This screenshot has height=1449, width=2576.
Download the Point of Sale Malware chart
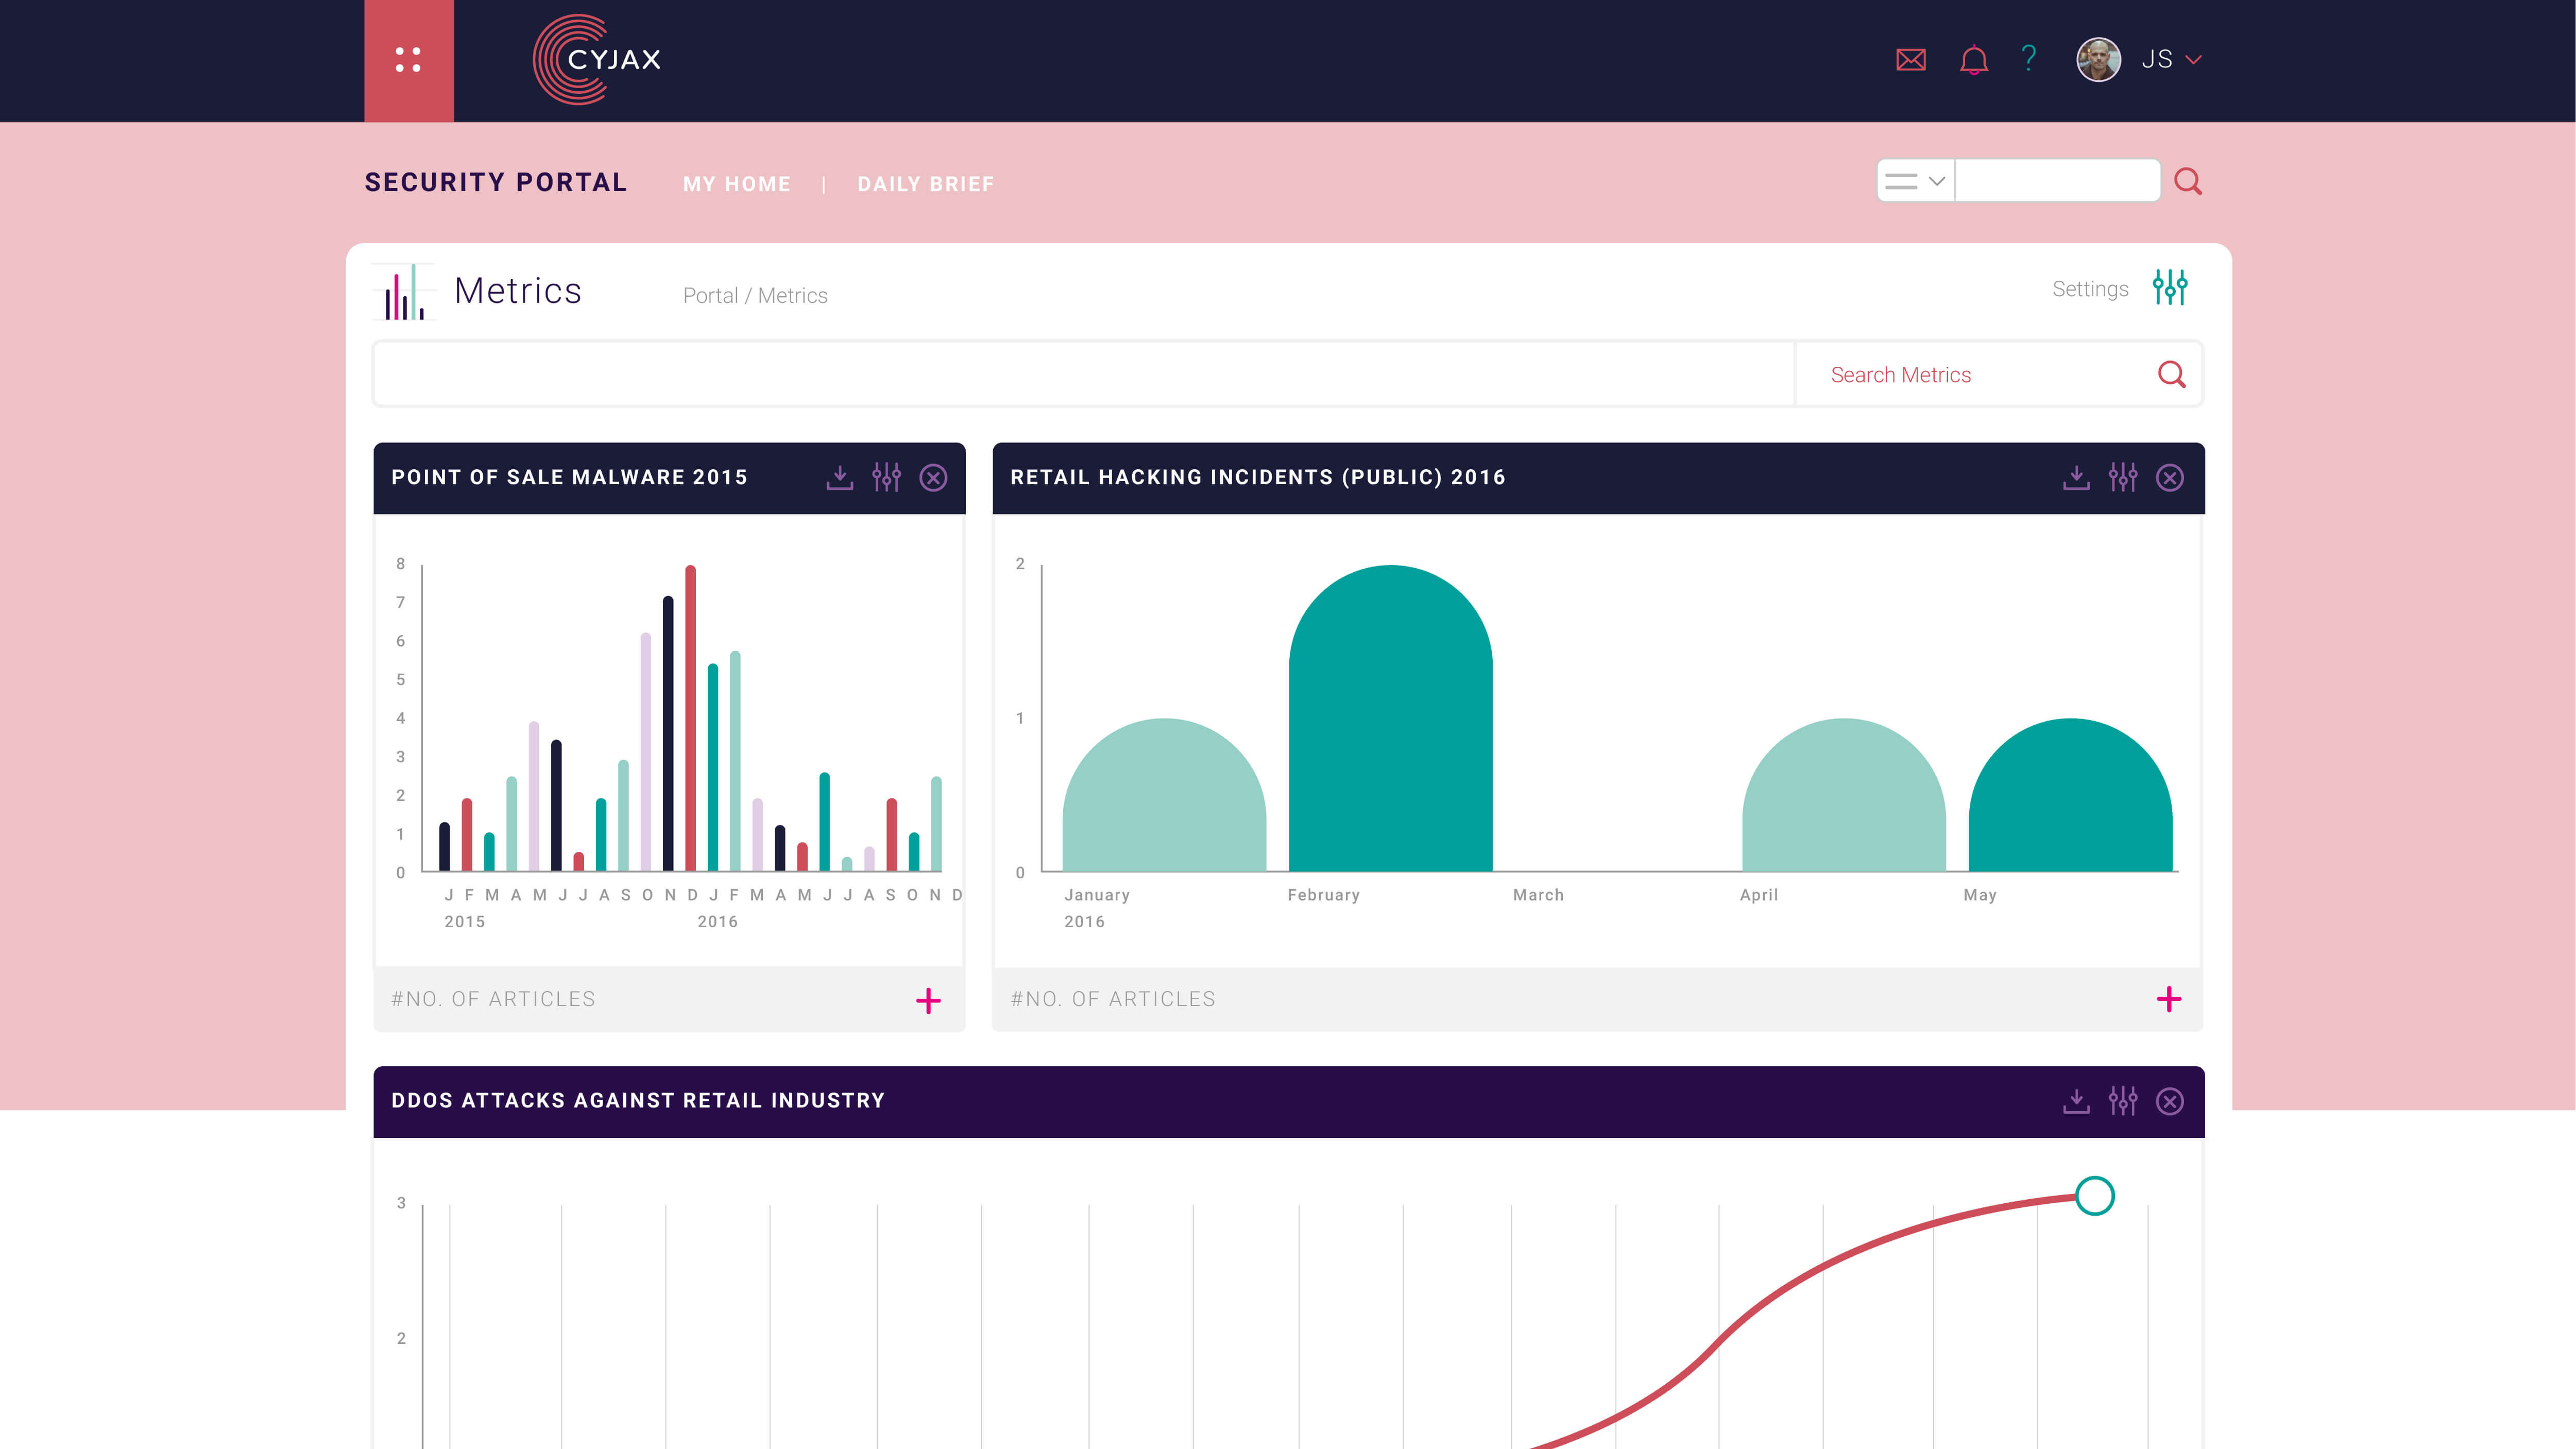840,478
